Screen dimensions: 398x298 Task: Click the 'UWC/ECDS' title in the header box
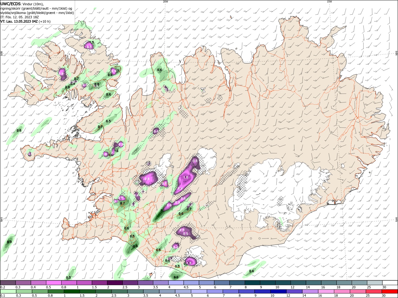coord(11,4)
